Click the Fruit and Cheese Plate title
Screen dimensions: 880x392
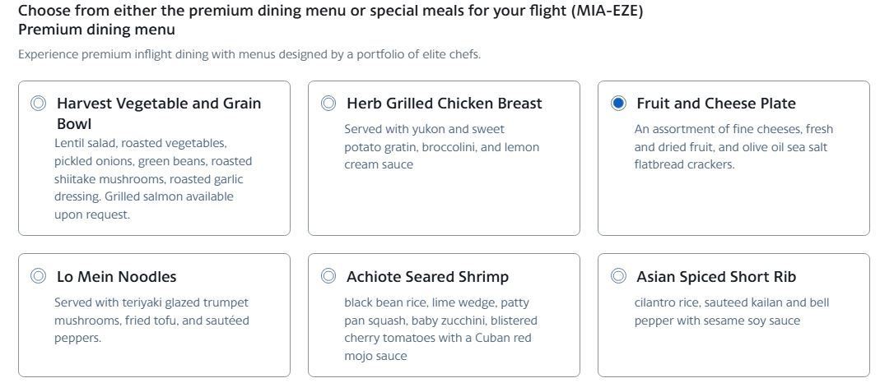pos(715,104)
